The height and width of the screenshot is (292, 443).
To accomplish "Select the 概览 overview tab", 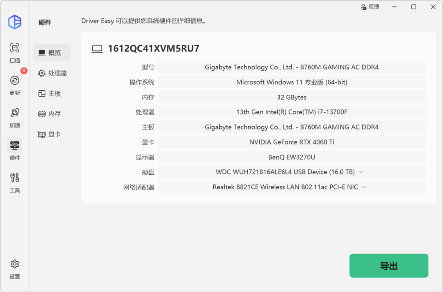I will click(52, 53).
